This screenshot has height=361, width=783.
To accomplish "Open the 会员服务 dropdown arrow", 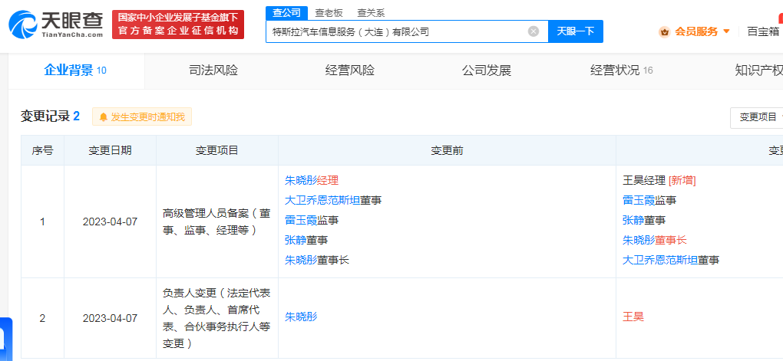I will click(726, 31).
